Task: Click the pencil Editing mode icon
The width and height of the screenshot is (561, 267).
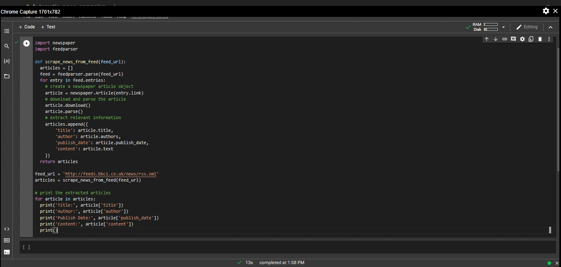Action: (x=519, y=27)
